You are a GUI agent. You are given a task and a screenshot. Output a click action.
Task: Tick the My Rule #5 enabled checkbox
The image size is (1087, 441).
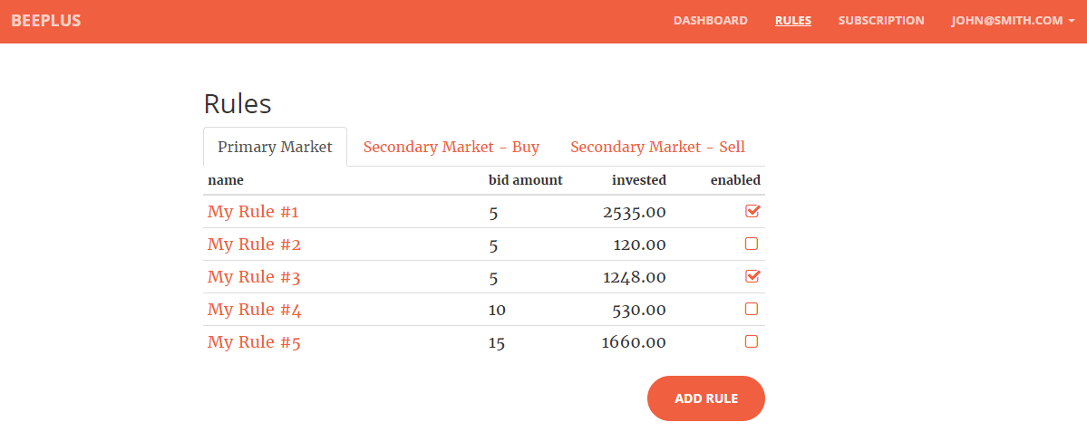751,341
